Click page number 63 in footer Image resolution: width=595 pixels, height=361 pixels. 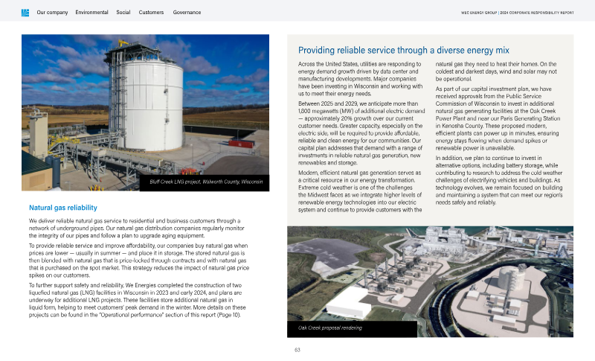click(x=297, y=349)
